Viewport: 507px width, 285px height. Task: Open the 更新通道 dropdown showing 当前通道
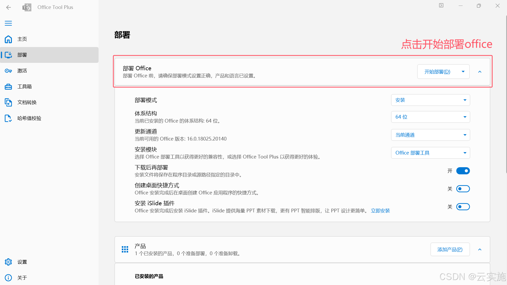pos(430,135)
